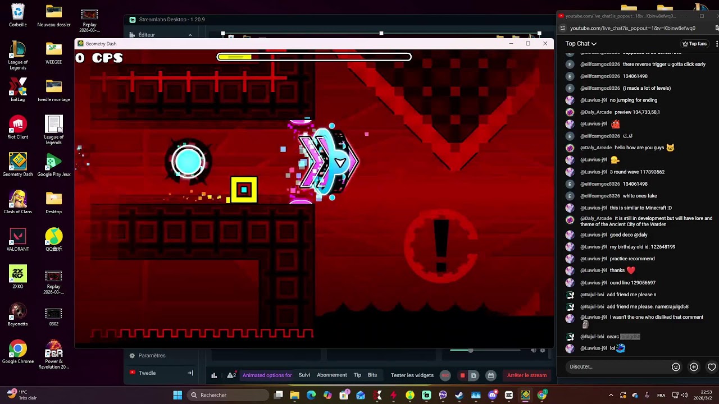The image size is (719, 404).
Task: Test the Tip widget alert
Action: pos(357,375)
